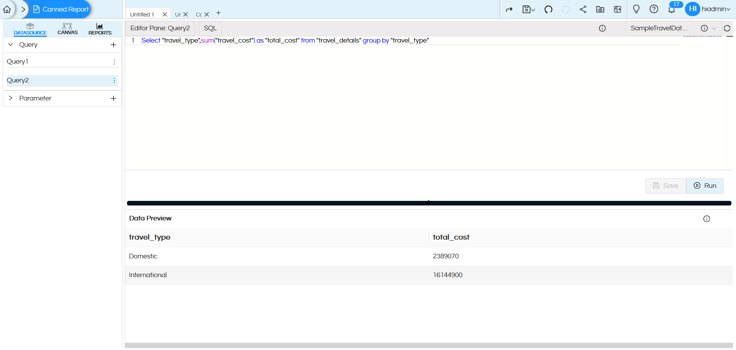Screen dimensions: 736x350
Task: Add a new query with the plus button
Action: [x=113, y=45]
